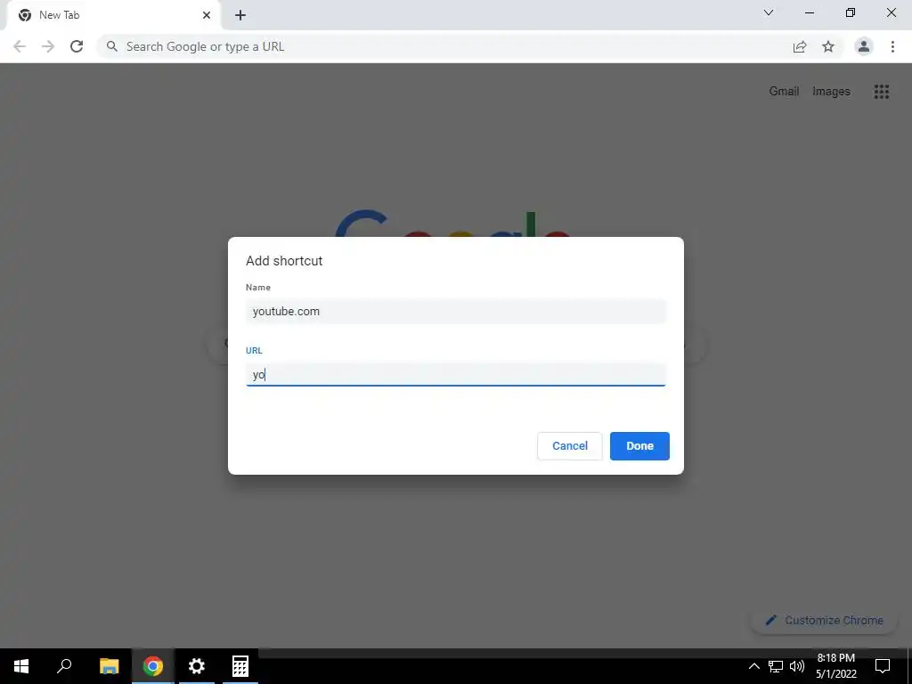Open the Chrome profile avatar
The image size is (912, 684).
tap(864, 46)
